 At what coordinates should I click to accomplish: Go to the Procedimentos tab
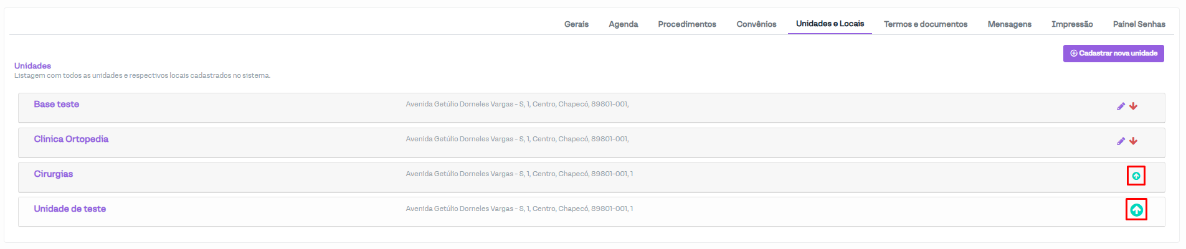[x=687, y=24]
